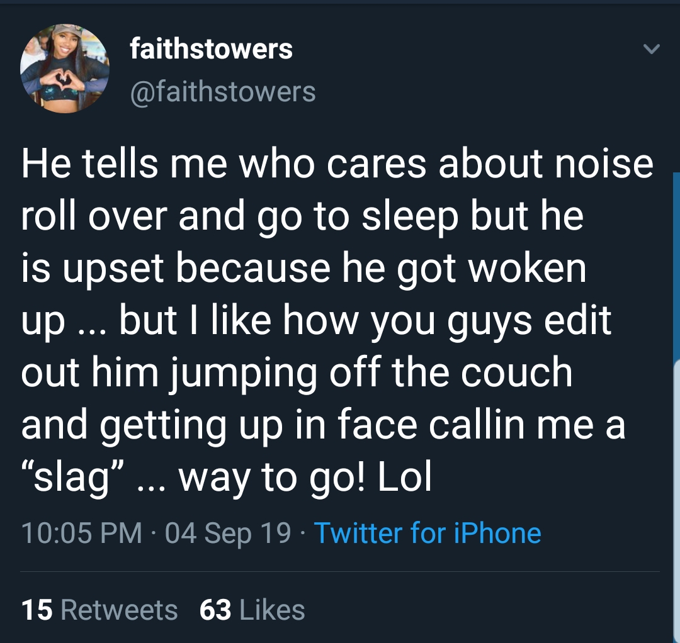Open the 10:05 PM timestamp permalink
Image resolution: width=680 pixels, height=643 pixels.
coord(81,532)
